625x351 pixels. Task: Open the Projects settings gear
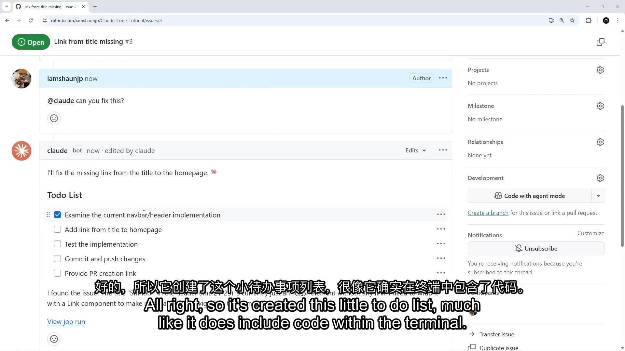pos(600,70)
